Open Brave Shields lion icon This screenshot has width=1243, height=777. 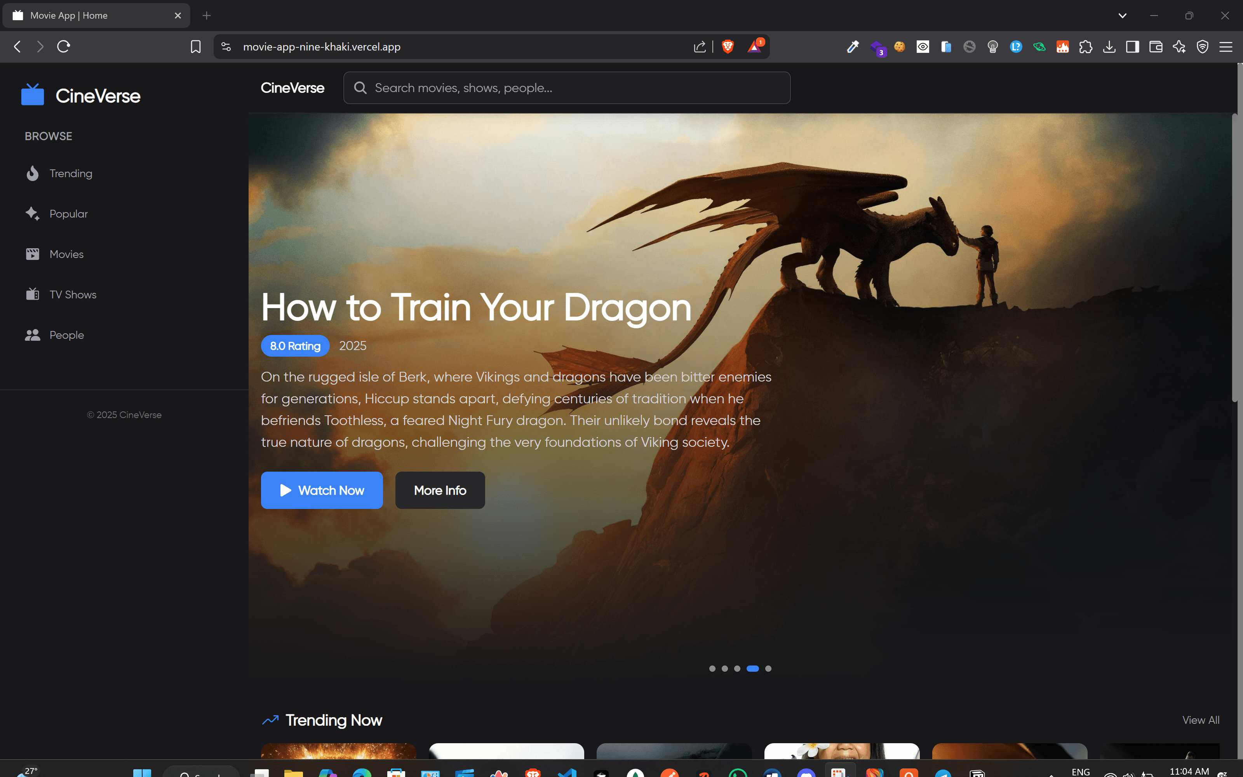click(x=728, y=47)
